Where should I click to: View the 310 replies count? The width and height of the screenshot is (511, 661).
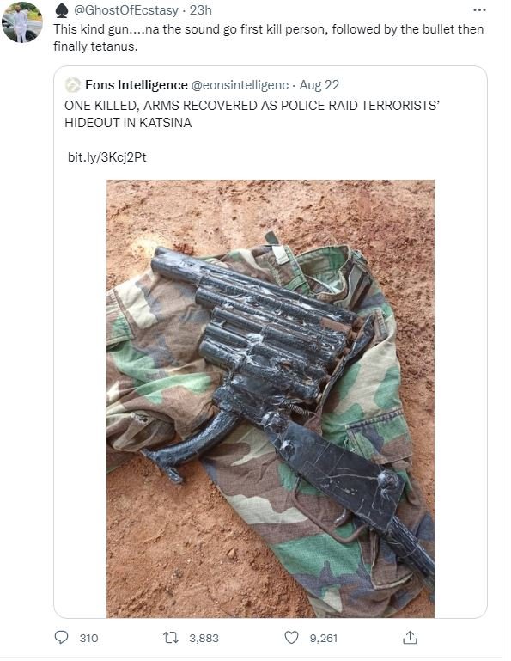(88, 639)
